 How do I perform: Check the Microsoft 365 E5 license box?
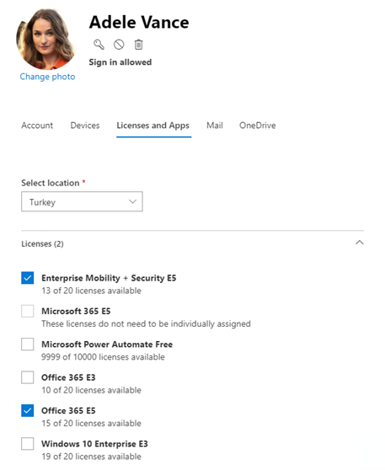(x=27, y=311)
